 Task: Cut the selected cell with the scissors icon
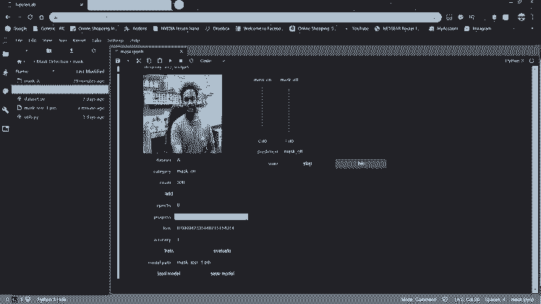coord(139,61)
